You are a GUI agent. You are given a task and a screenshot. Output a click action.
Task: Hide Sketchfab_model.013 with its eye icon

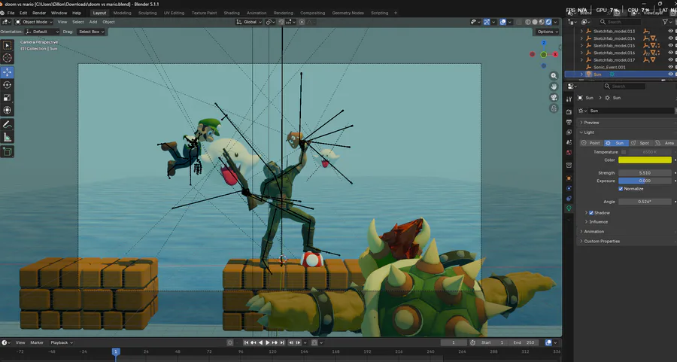pyautogui.click(x=670, y=31)
